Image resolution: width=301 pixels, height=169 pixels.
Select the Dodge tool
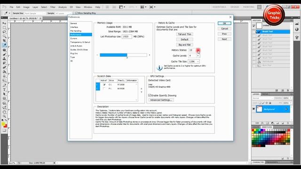pyautogui.click(x=4, y=80)
